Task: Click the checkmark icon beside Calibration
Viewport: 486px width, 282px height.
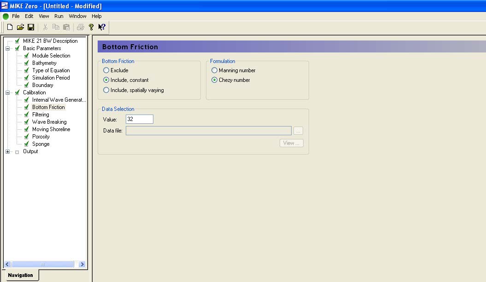Action: pyautogui.click(x=18, y=92)
